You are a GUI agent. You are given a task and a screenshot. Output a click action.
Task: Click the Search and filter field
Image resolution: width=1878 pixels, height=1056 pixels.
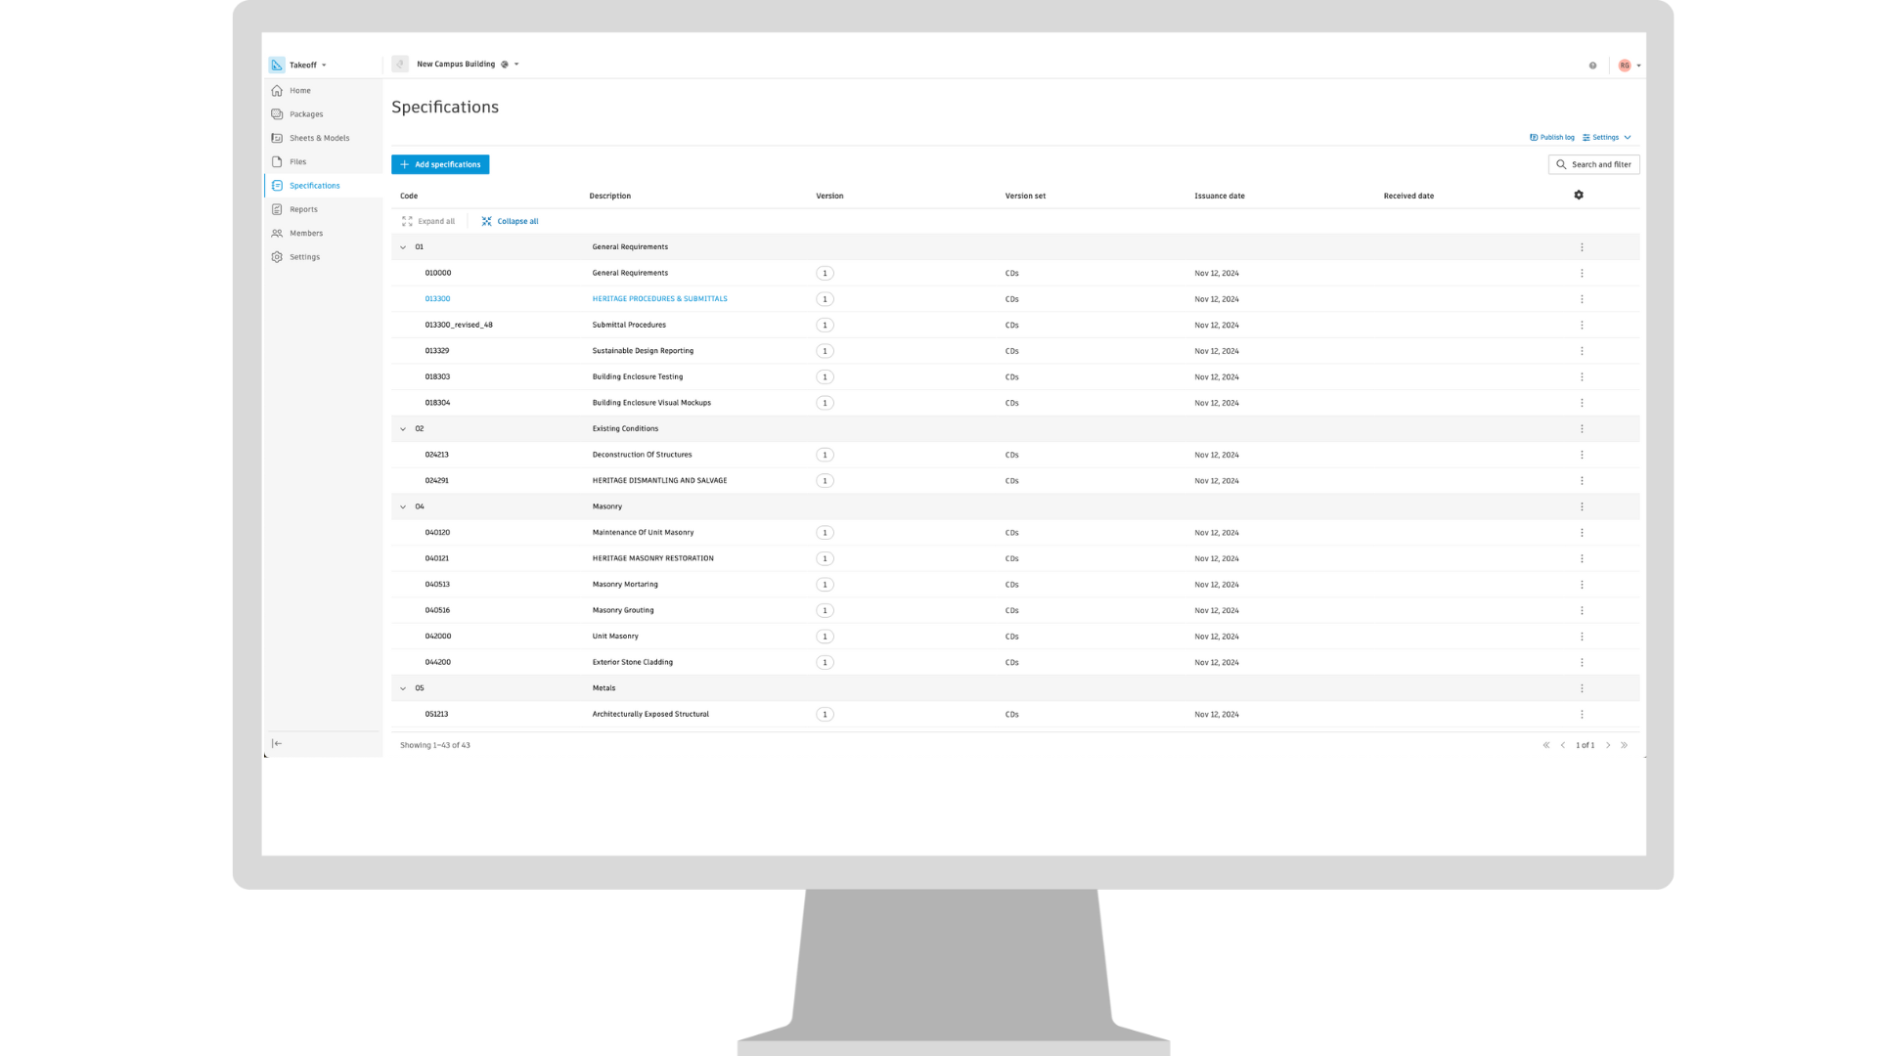(x=1593, y=164)
